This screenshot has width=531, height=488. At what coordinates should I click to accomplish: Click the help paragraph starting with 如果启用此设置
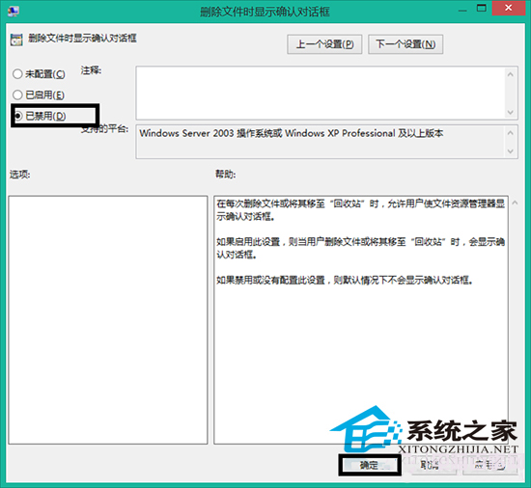click(x=361, y=248)
